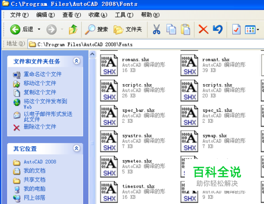This screenshot has height=204, width=264.
Task: Open the Search (搜索) pane
Action: coord(96,29)
